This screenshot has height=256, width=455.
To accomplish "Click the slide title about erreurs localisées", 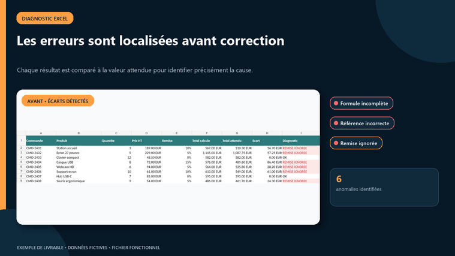I will (x=150, y=41).
